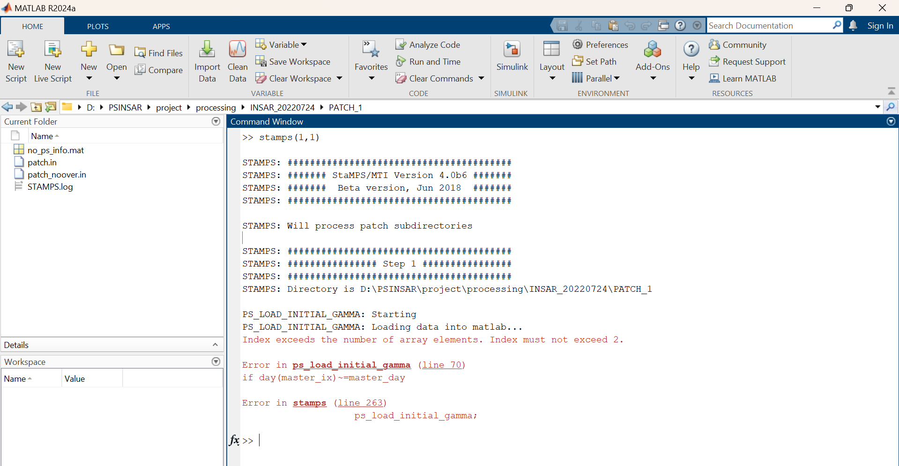Open the New dropdown plus icon

89,49
